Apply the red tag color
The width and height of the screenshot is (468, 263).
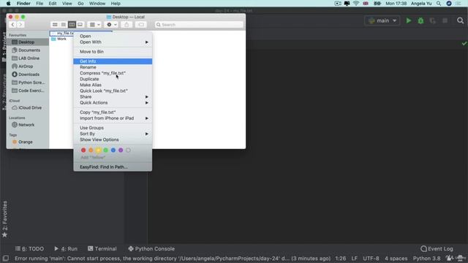(83, 150)
